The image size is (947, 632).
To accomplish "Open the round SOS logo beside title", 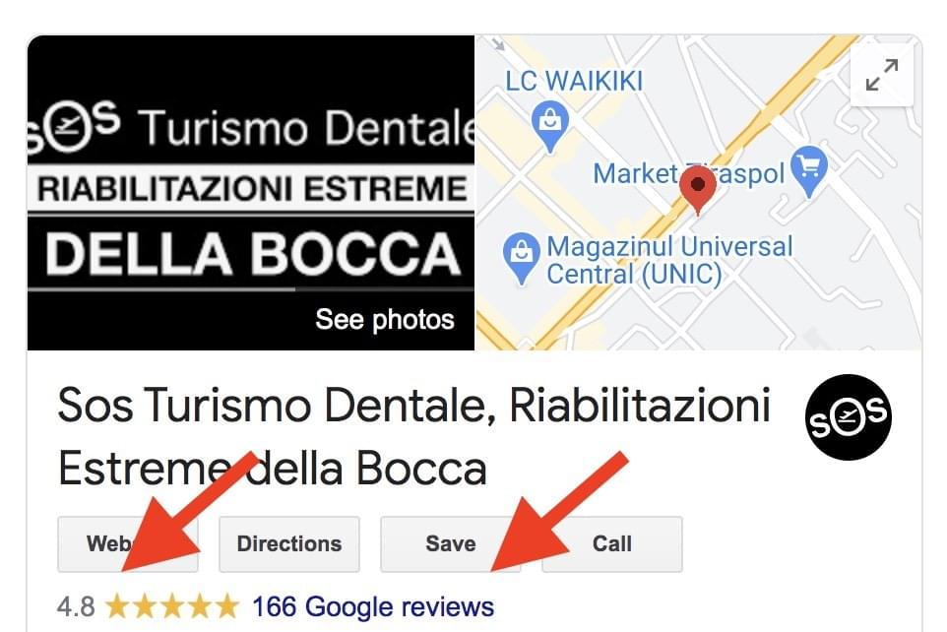I will 849,416.
